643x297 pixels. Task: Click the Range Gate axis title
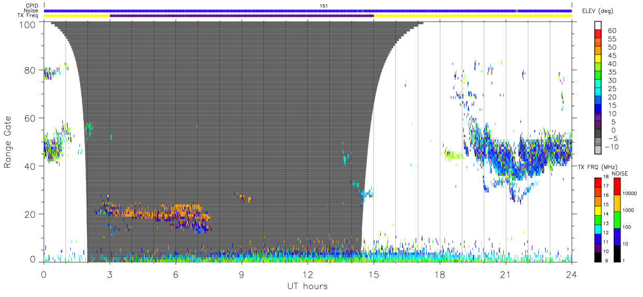pyautogui.click(x=8, y=141)
